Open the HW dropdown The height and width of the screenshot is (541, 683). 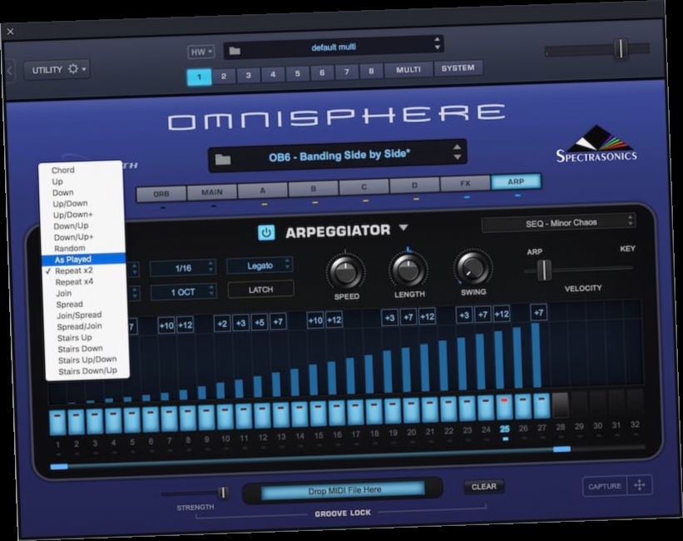point(200,52)
